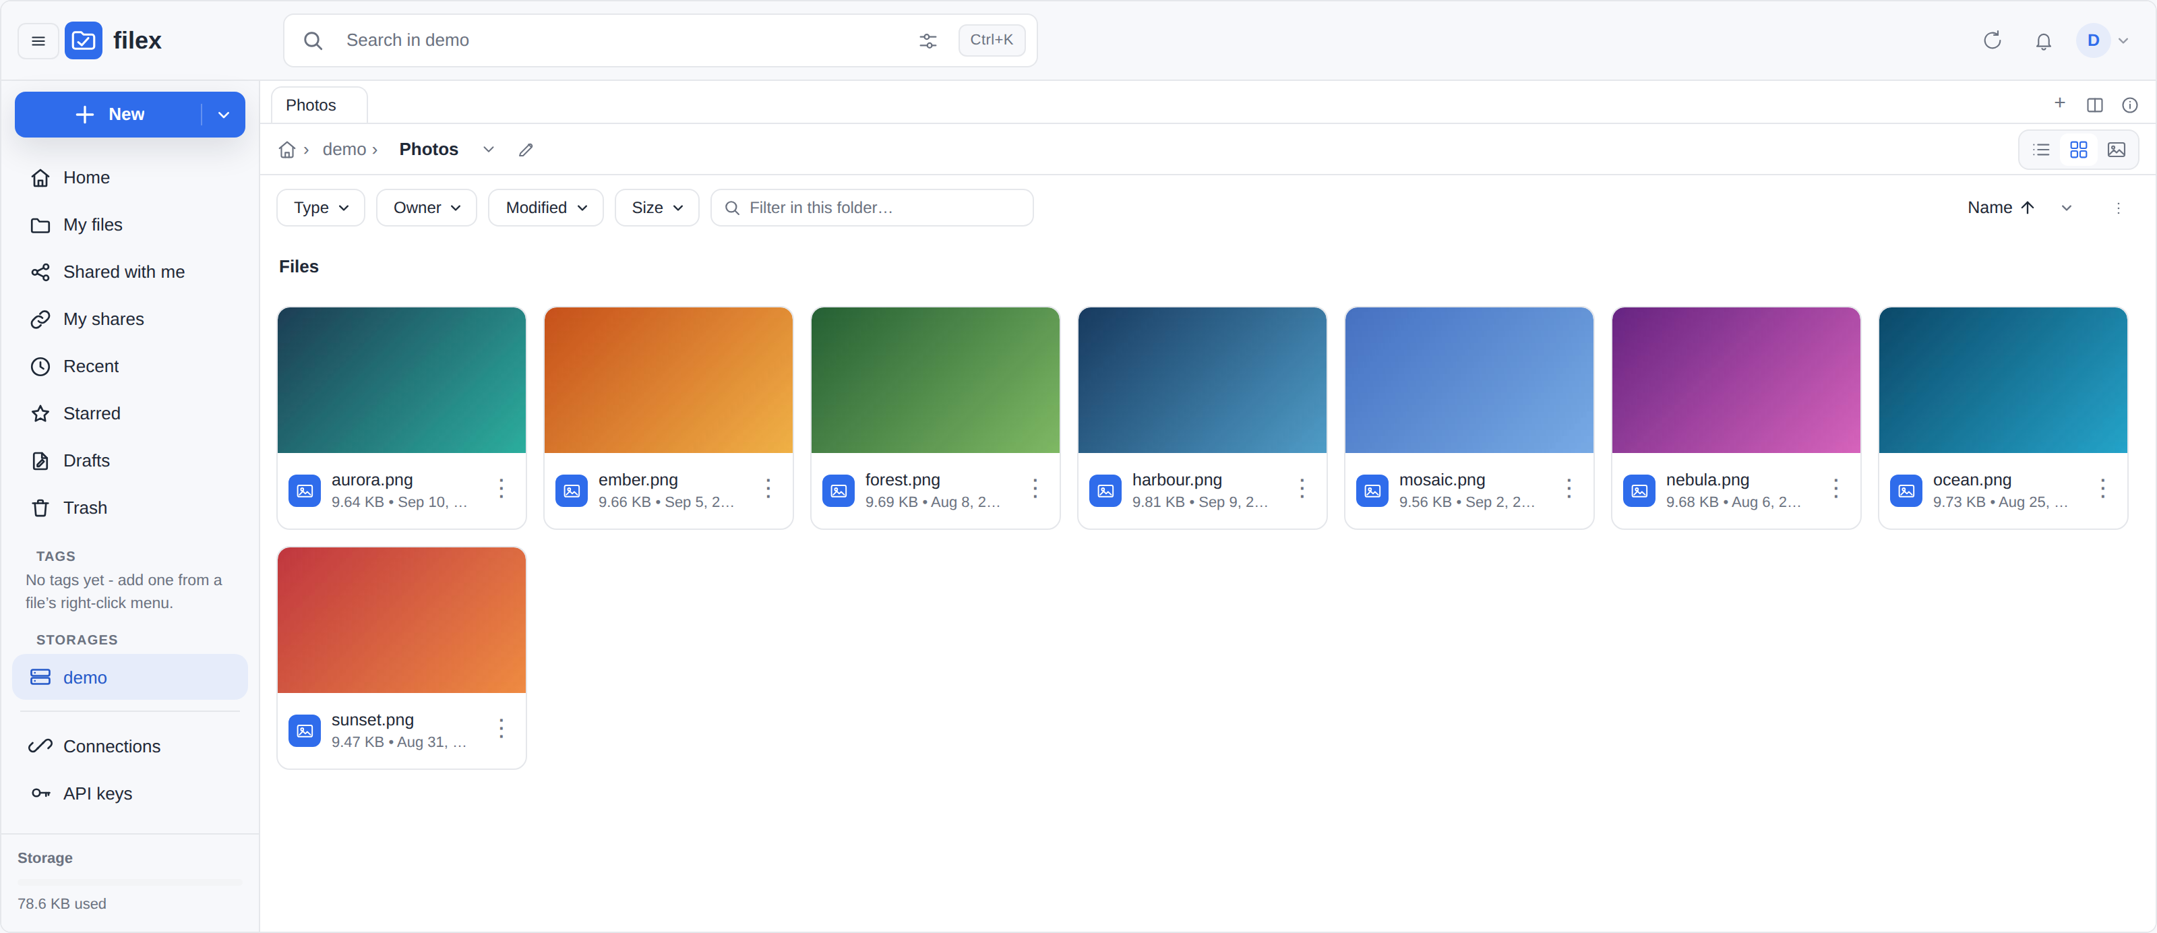Open the Modified filter dropdown
The height and width of the screenshot is (933, 2157).
click(x=545, y=208)
